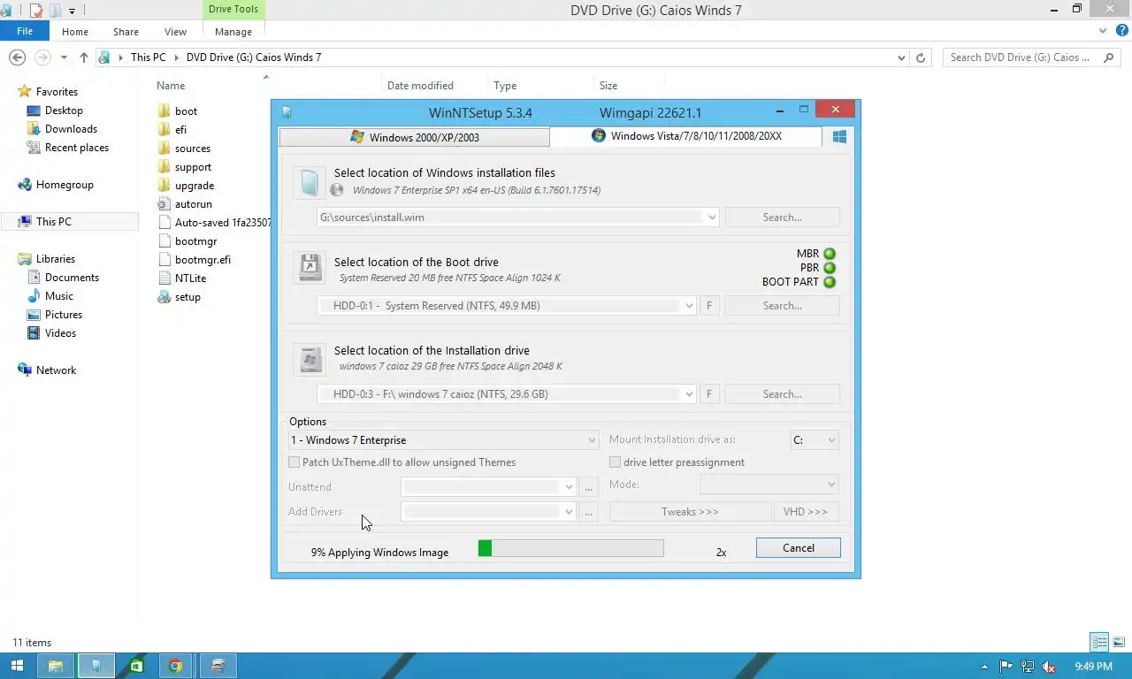Open the Tweaks >>> button

[690, 512]
